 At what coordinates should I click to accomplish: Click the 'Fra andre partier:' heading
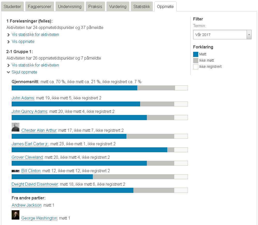(x=28, y=198)
